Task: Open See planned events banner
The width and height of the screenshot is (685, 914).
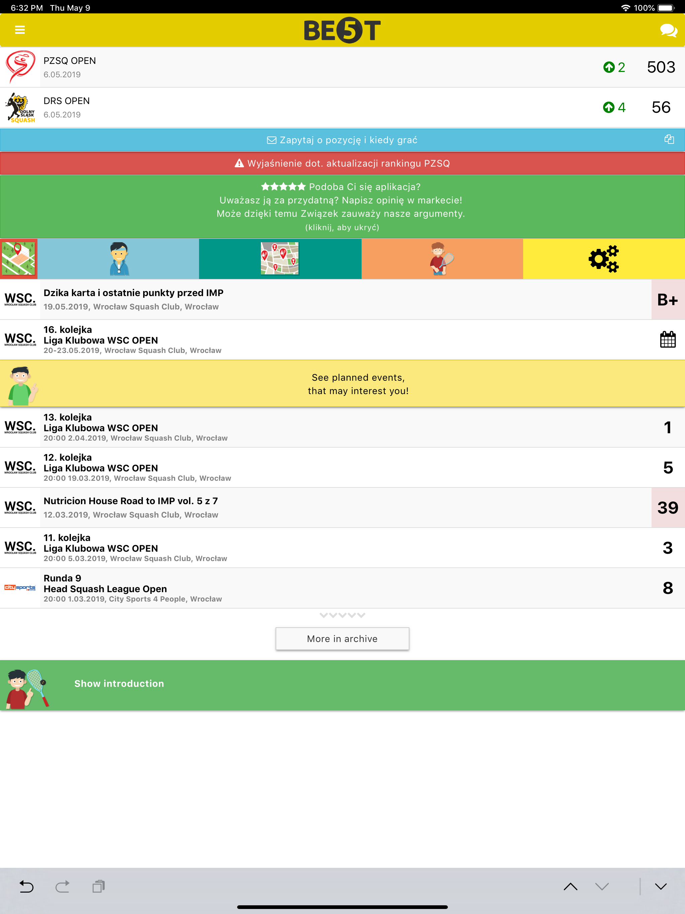Action: [x=342, y=384]
